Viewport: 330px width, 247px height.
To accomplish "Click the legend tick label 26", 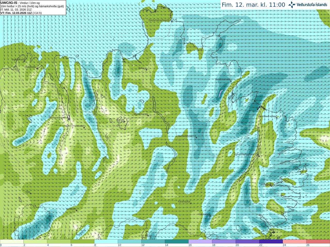I will (x=308, y=245).
